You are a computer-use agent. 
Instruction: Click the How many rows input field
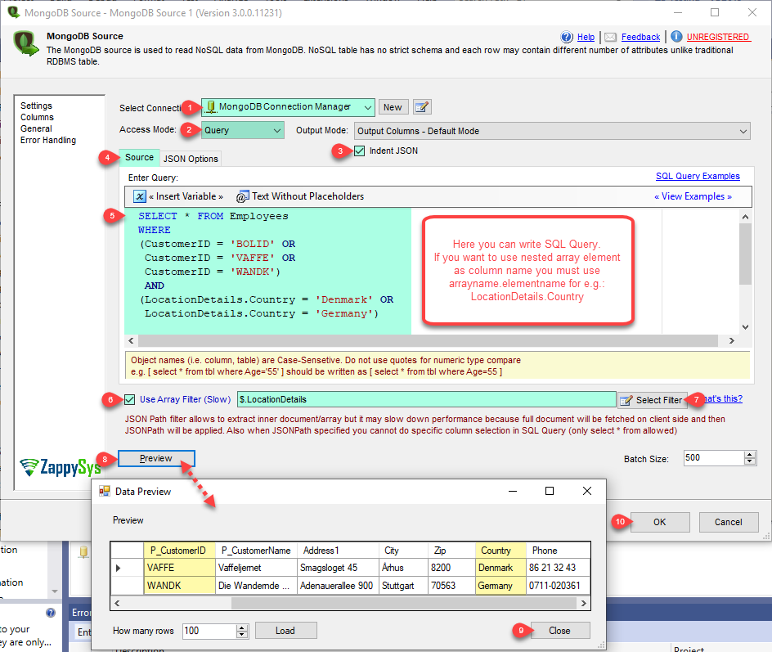[209, 631]
